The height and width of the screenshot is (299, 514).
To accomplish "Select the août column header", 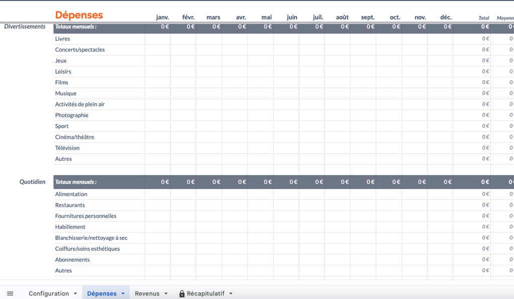I will point(342,18).
